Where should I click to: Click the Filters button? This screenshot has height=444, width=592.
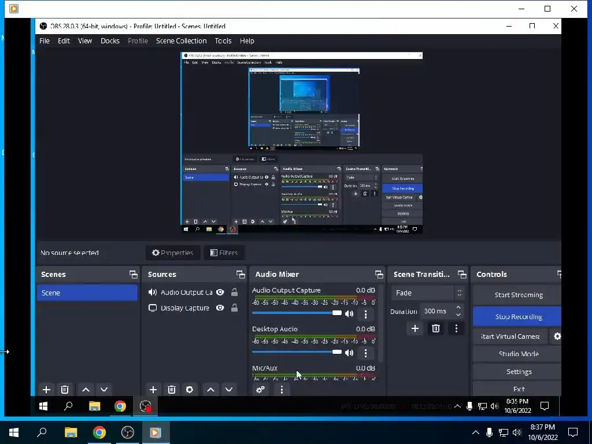click(x=224, y=253)
